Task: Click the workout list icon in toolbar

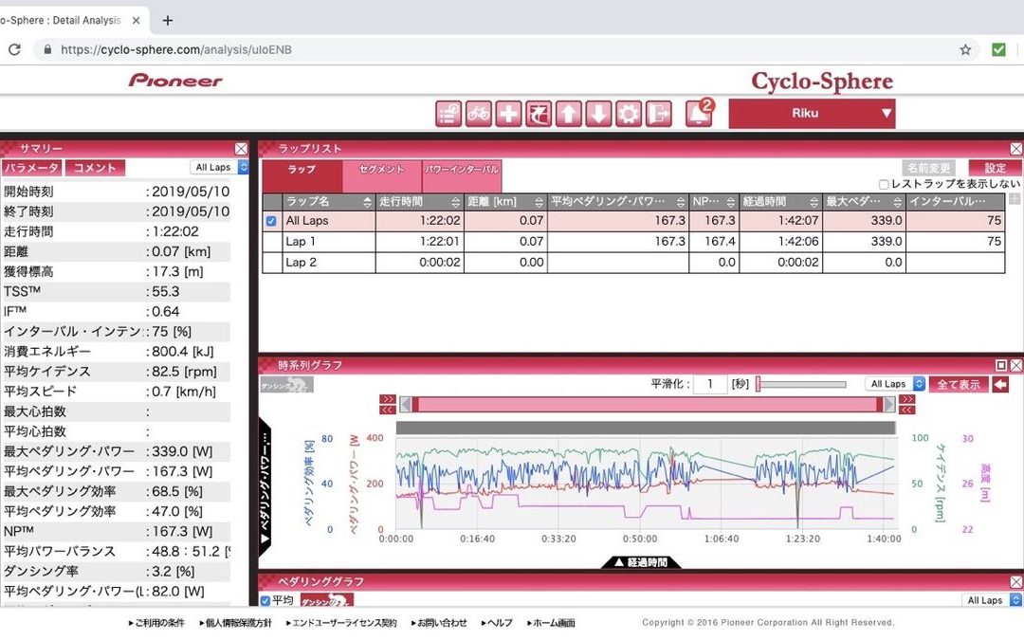Action: pyautogui.click(x=448, y=114)
